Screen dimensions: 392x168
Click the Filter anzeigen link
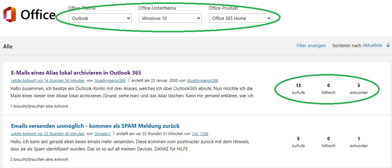tap(311, 46)
